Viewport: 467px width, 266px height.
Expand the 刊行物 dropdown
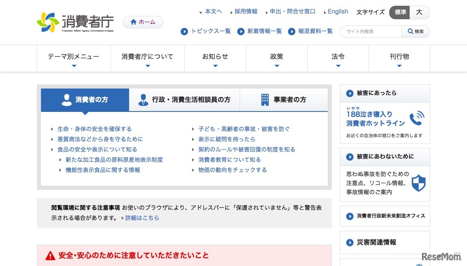[399, 57]
